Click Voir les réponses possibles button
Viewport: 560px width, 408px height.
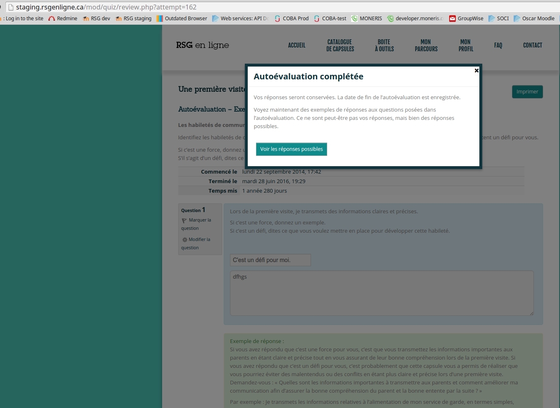(x=291, y=149)
